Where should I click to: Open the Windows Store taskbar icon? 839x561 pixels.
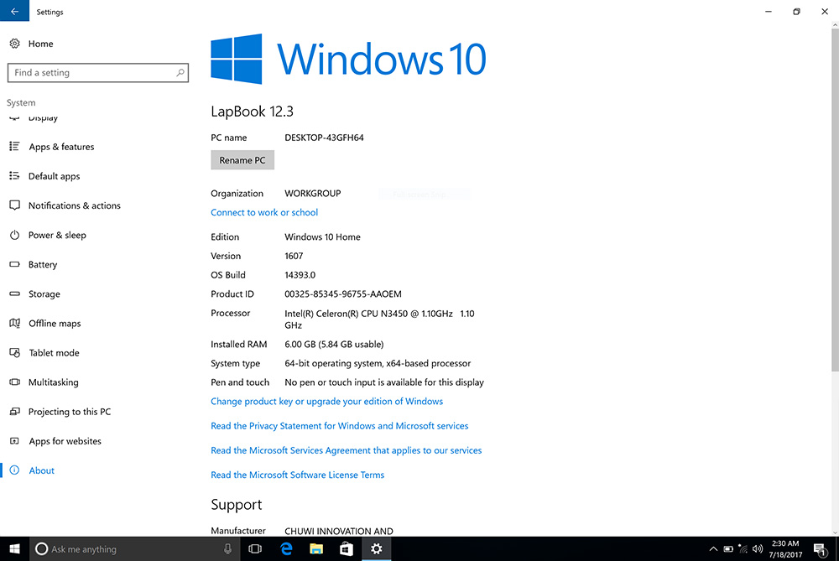[x=347, y=548]
